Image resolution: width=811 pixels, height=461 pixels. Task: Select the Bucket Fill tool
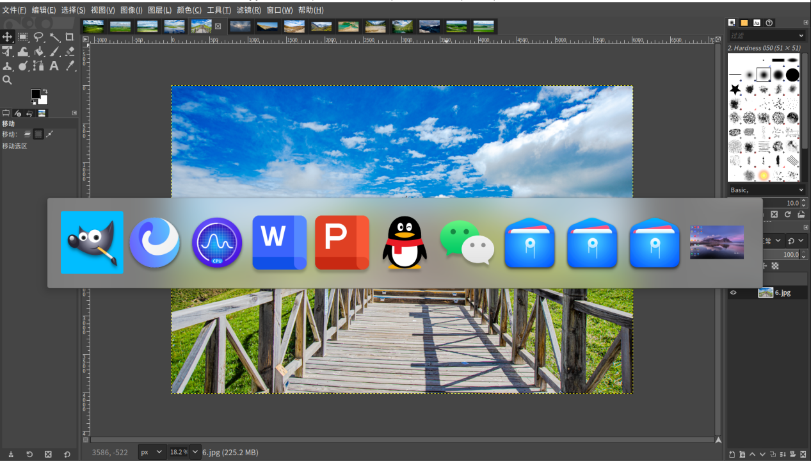[x=38, y=52]
